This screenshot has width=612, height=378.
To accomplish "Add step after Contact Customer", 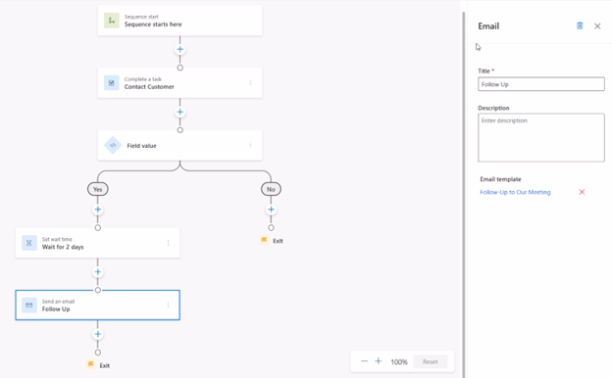I will coord(179,113).
